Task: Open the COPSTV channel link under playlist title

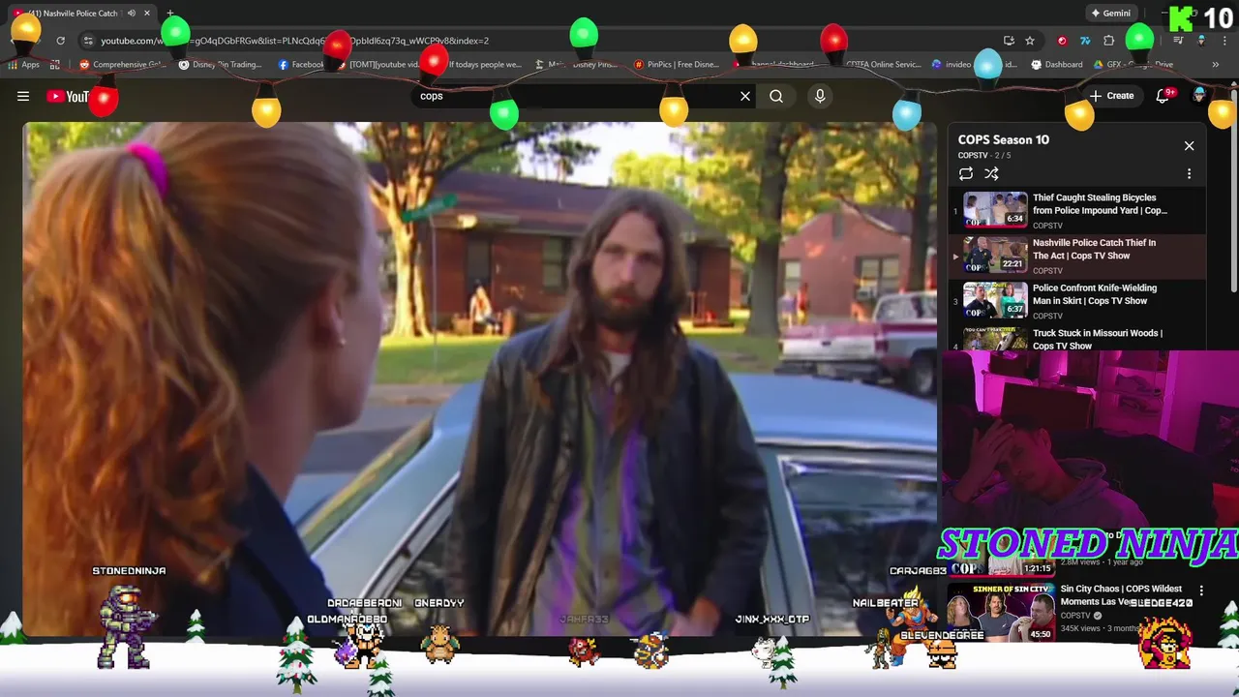Action: click(x=973, y=156)
